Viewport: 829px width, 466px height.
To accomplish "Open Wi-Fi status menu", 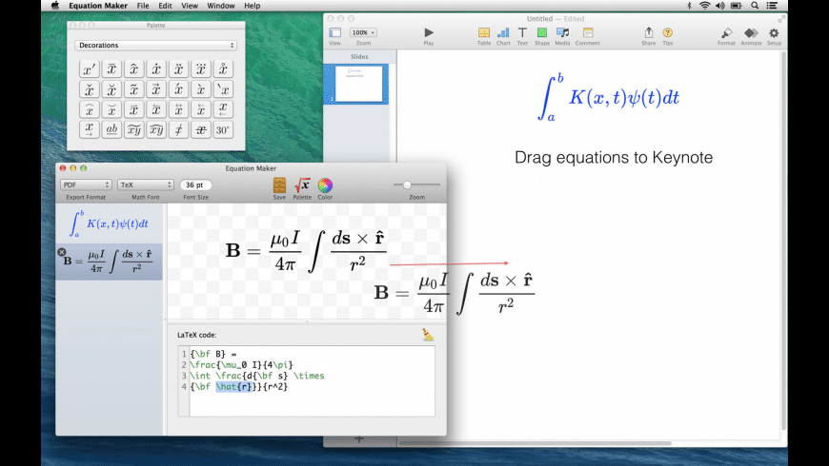I will [x=705, y=6].
